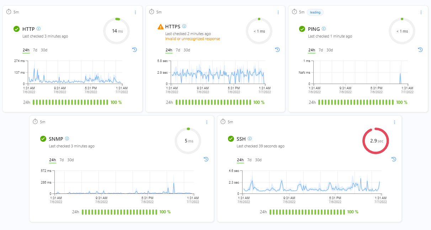Click the info icon next to SSH
The height and width of the screenshot is (230, 431).
click(x=250, y=139)
